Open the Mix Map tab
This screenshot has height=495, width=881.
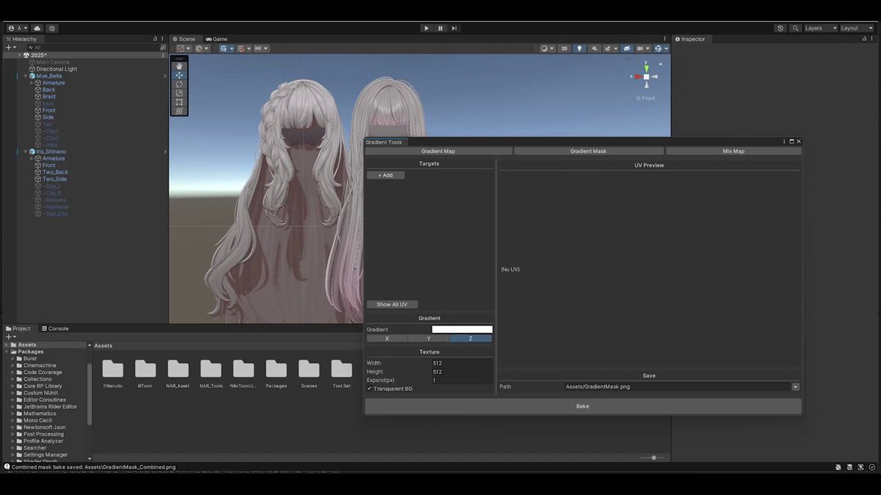click(x=733, y=151)
